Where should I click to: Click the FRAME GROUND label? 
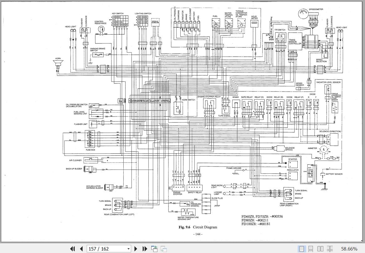234,168
